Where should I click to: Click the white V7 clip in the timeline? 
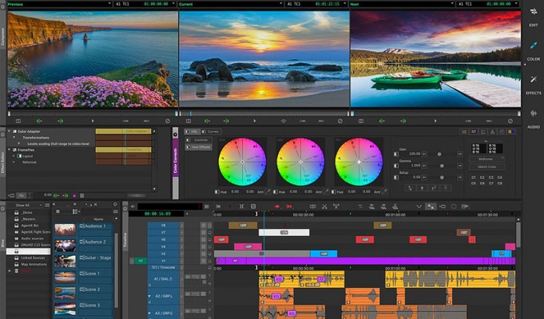pos(284,232)
